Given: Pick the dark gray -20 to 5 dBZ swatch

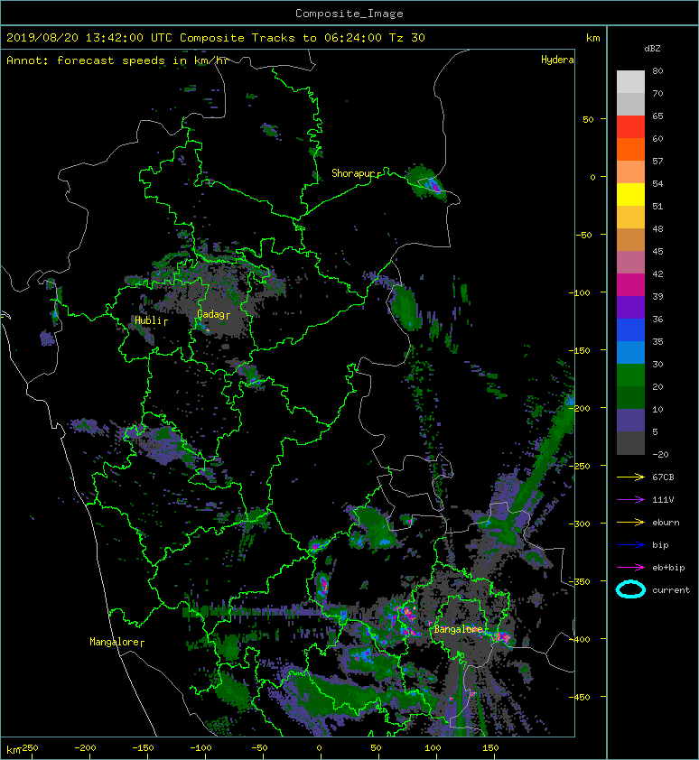Looking at the screenshot, I should pyautogui.click(x=630, y=442).
